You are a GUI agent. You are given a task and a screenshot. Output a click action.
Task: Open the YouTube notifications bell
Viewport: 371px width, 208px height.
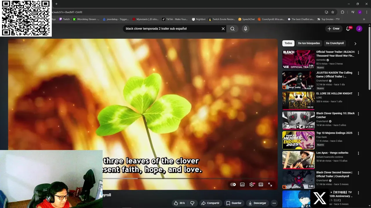[348, 29]
